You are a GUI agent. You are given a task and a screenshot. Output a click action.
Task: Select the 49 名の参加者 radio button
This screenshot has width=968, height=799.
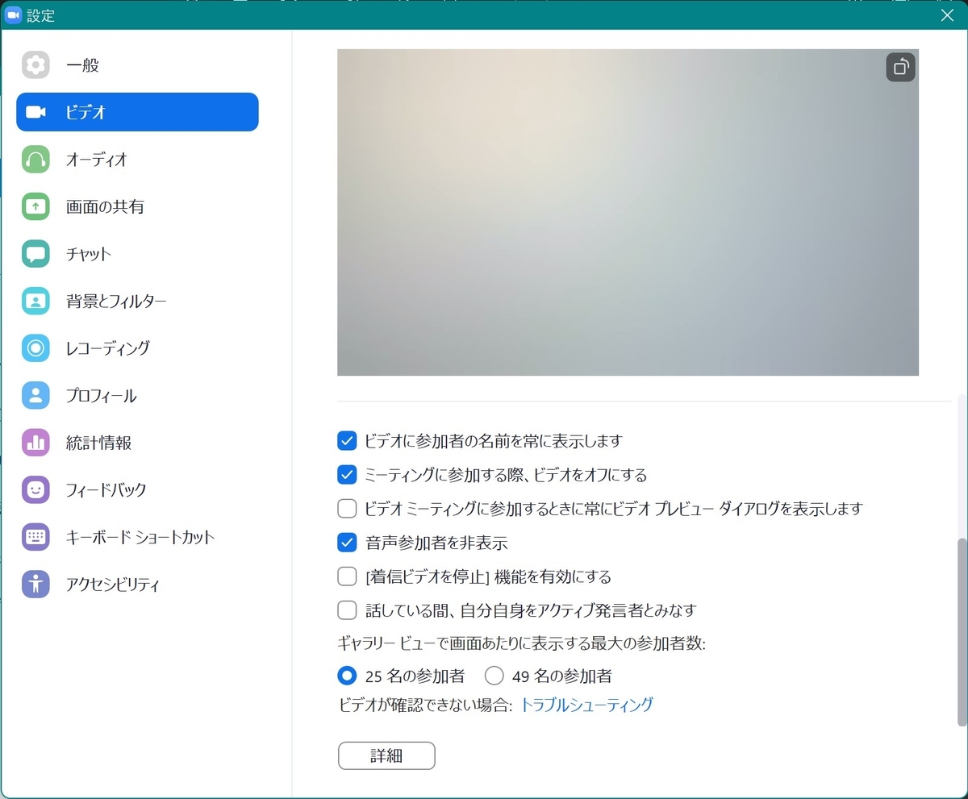[x=494, y=676]
